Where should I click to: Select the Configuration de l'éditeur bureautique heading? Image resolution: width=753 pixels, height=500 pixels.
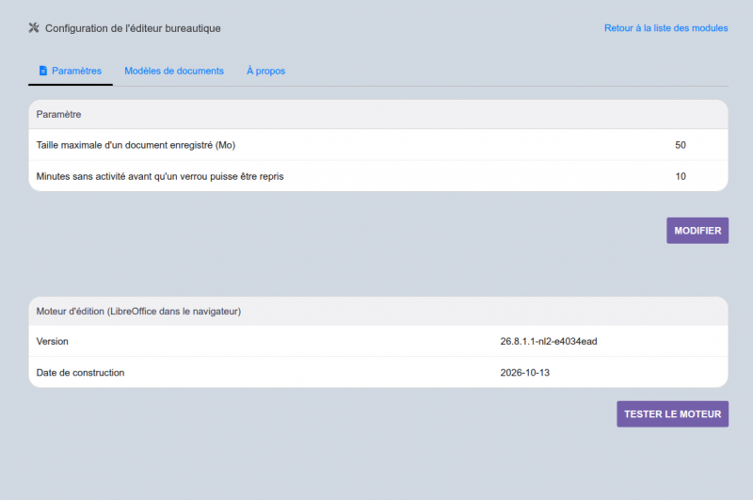133,28
